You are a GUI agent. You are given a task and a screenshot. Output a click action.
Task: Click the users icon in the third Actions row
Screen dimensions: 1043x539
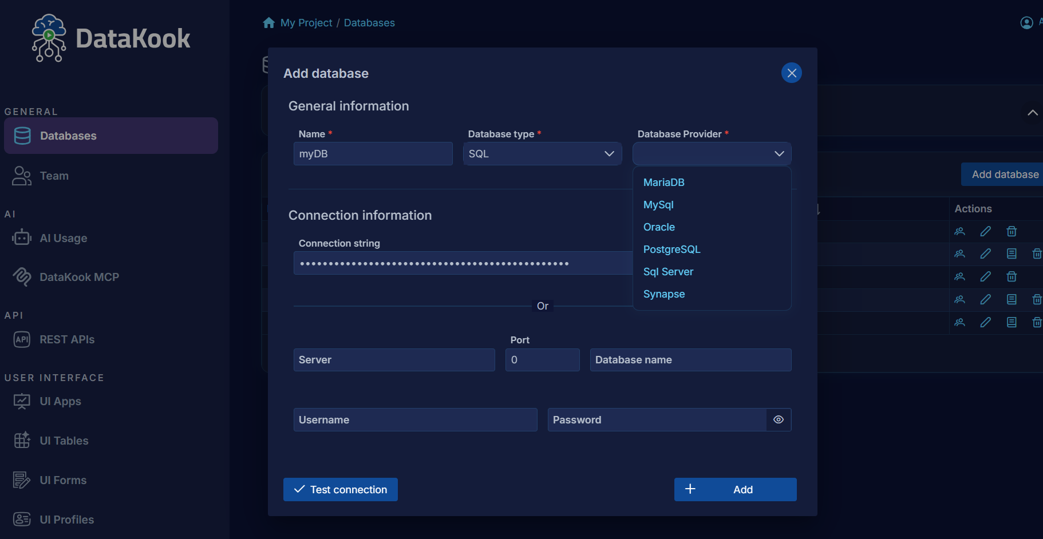coord(960,276)
